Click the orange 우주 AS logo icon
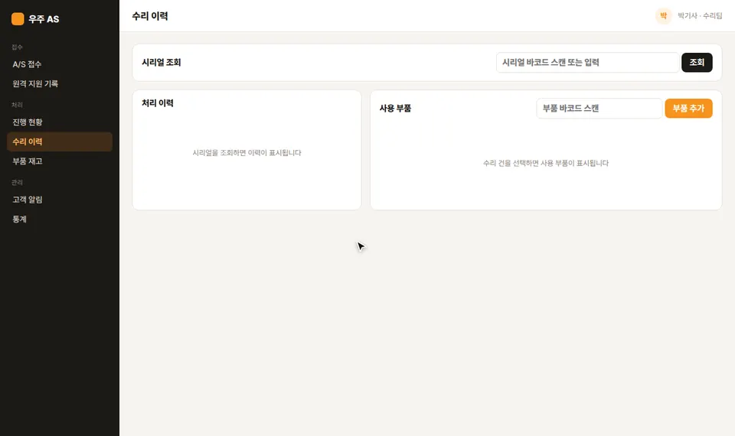The height and width of the screenshot is (436, 735). click(18, 18)
